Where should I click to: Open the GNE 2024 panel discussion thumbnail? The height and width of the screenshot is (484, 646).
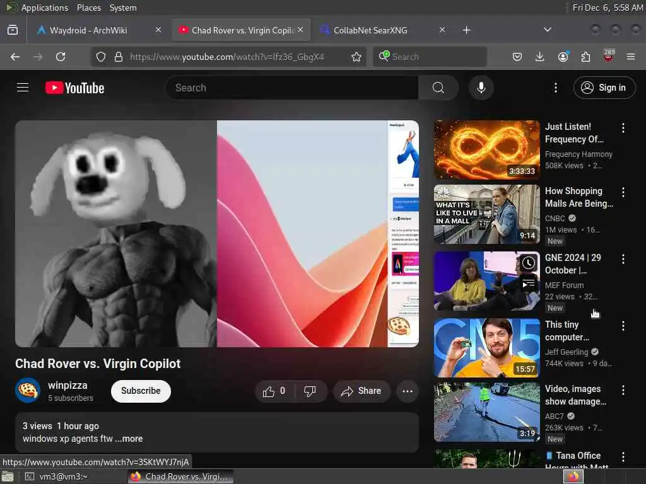coord(486,281)
